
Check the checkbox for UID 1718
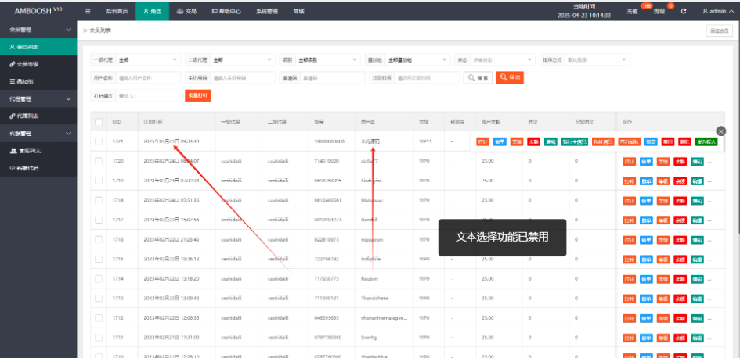click(98, 200)
